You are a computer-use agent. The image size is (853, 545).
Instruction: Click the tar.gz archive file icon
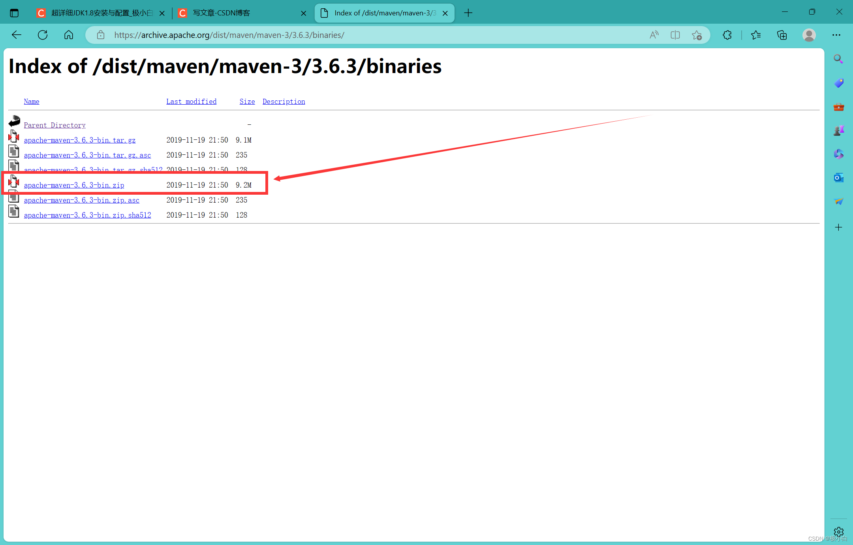pos(14,136)
